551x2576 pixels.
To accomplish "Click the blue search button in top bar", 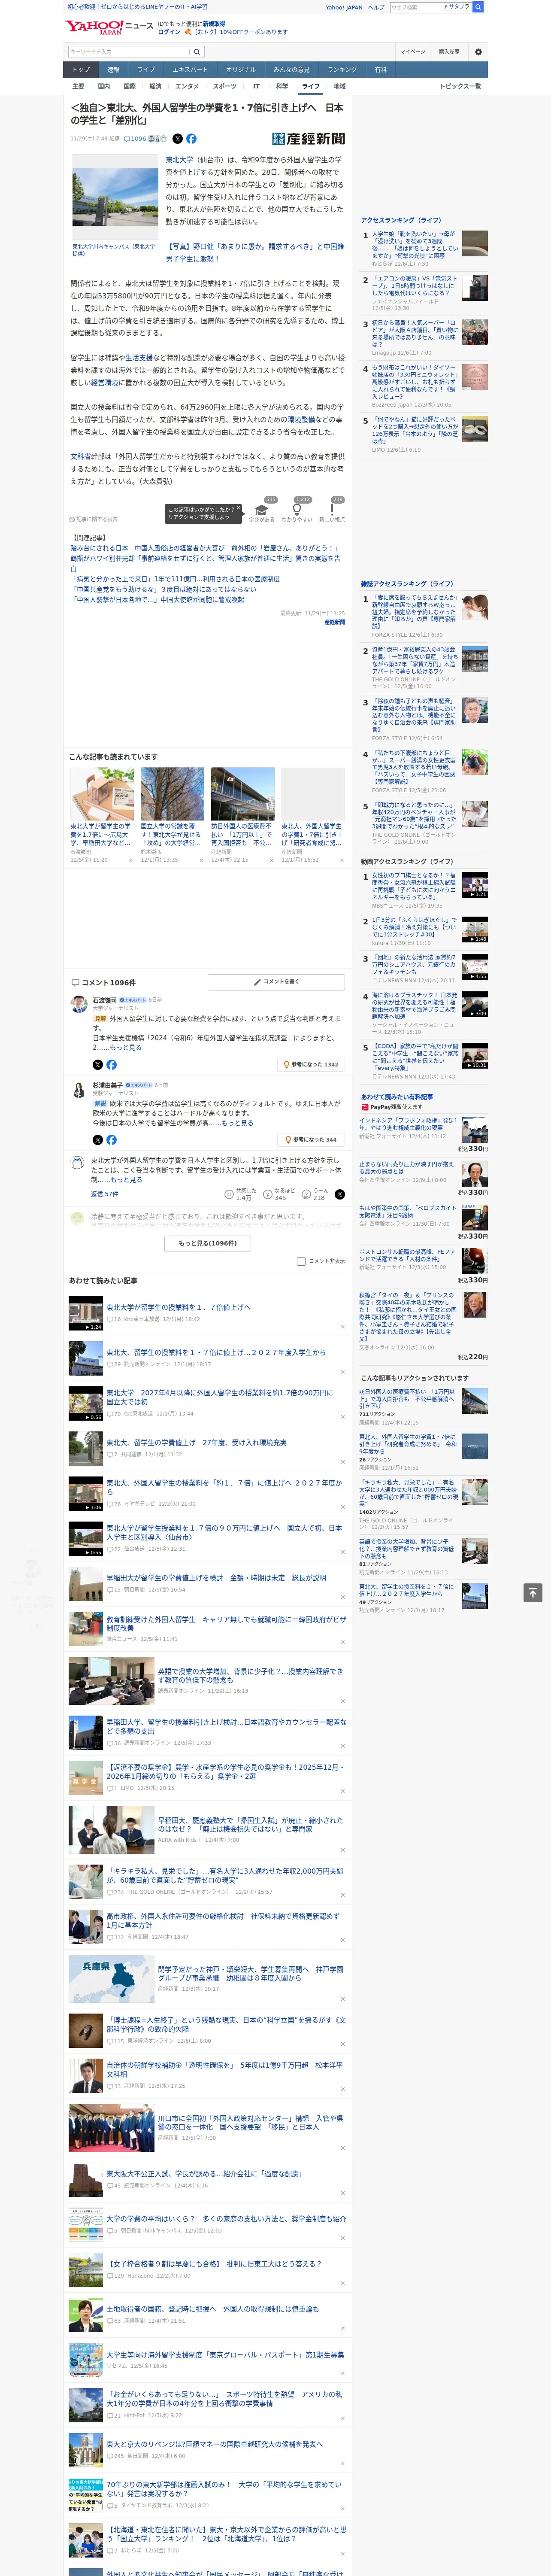I will tap(478, 7).
